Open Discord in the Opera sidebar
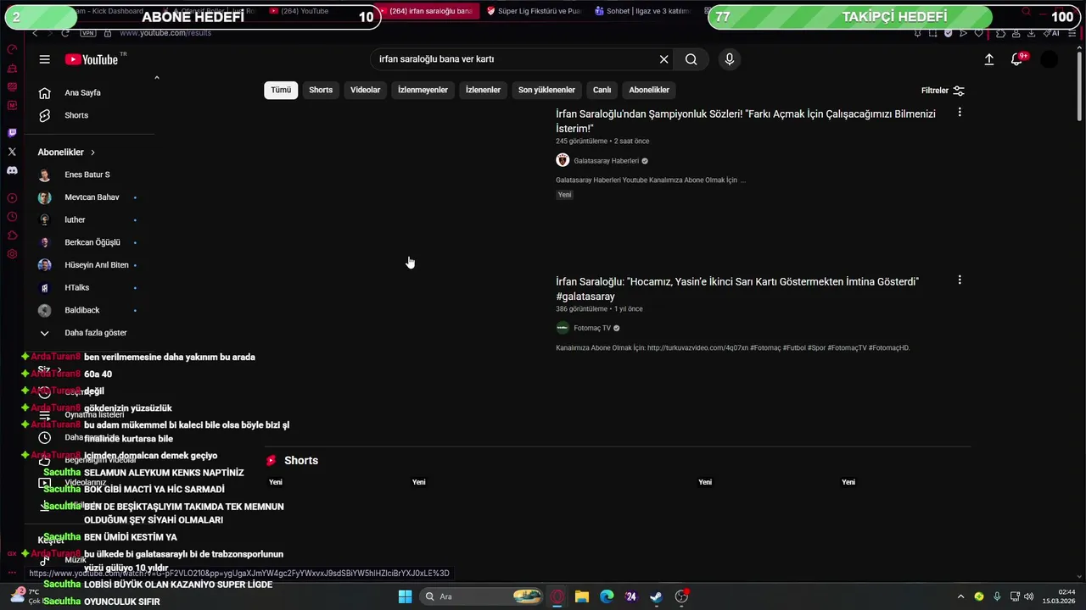1086x610 pixels. point(12,170)
